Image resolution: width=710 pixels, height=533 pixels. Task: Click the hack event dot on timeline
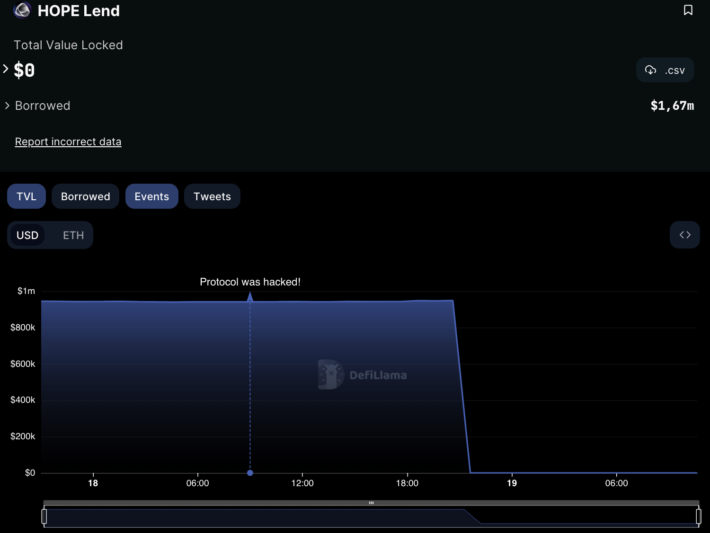click(x=250, y=473)
